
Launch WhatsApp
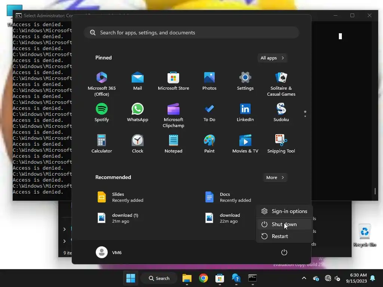[138, 112]
